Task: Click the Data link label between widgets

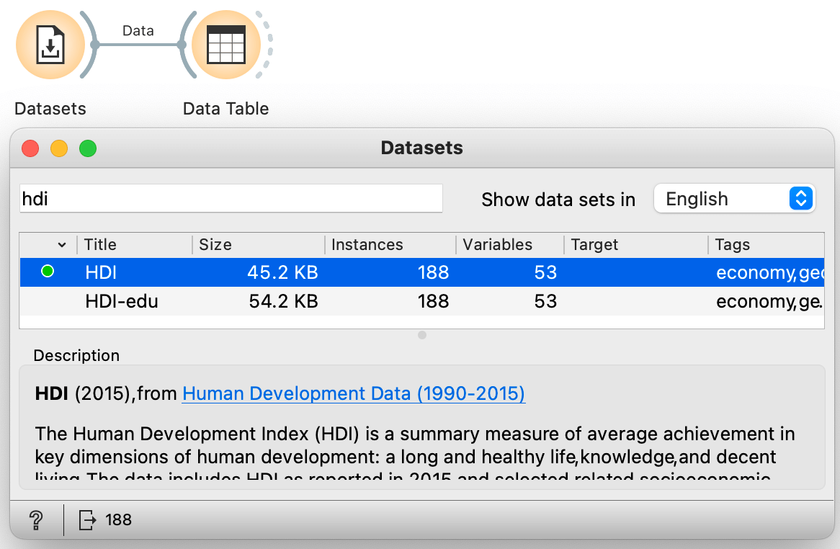Action: (x=138, y=30)
